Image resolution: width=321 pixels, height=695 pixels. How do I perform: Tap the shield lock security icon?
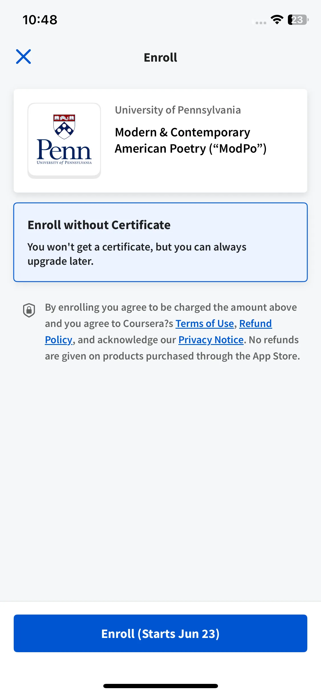[29, 310]
